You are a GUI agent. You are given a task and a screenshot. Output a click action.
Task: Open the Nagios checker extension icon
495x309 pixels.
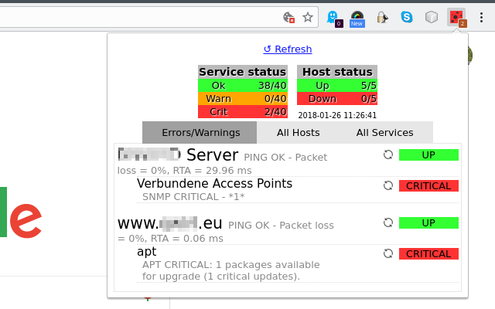point(456,17)
